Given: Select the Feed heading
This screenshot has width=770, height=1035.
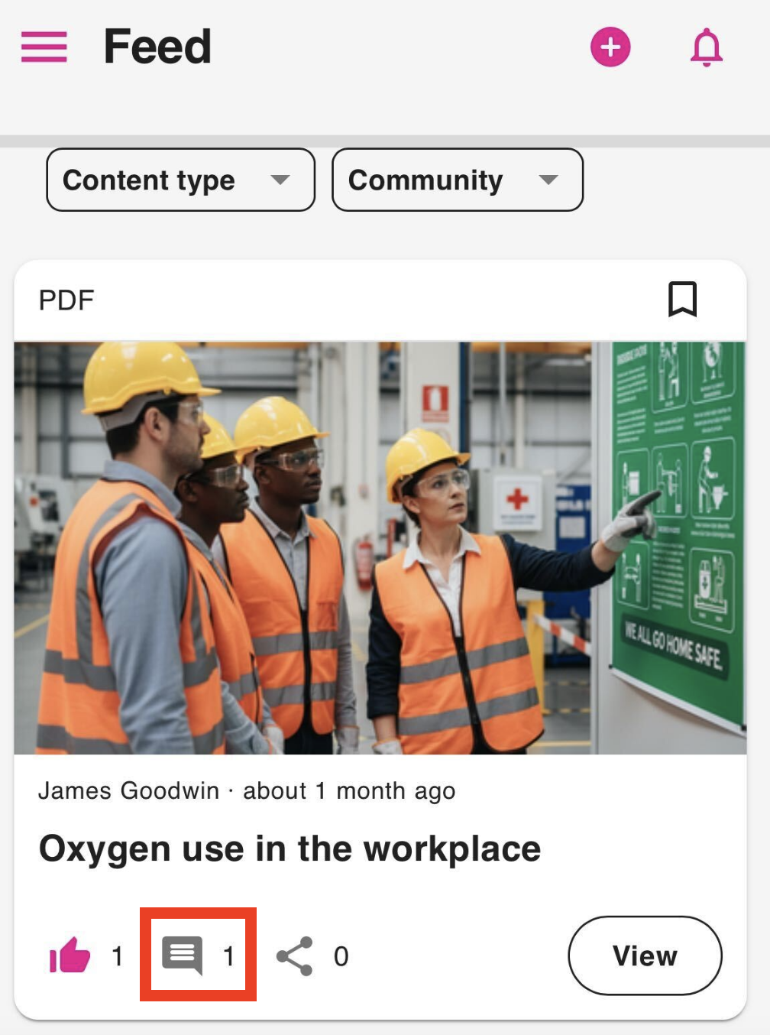Looking at the screenshot, I should [x=157, y=45].
